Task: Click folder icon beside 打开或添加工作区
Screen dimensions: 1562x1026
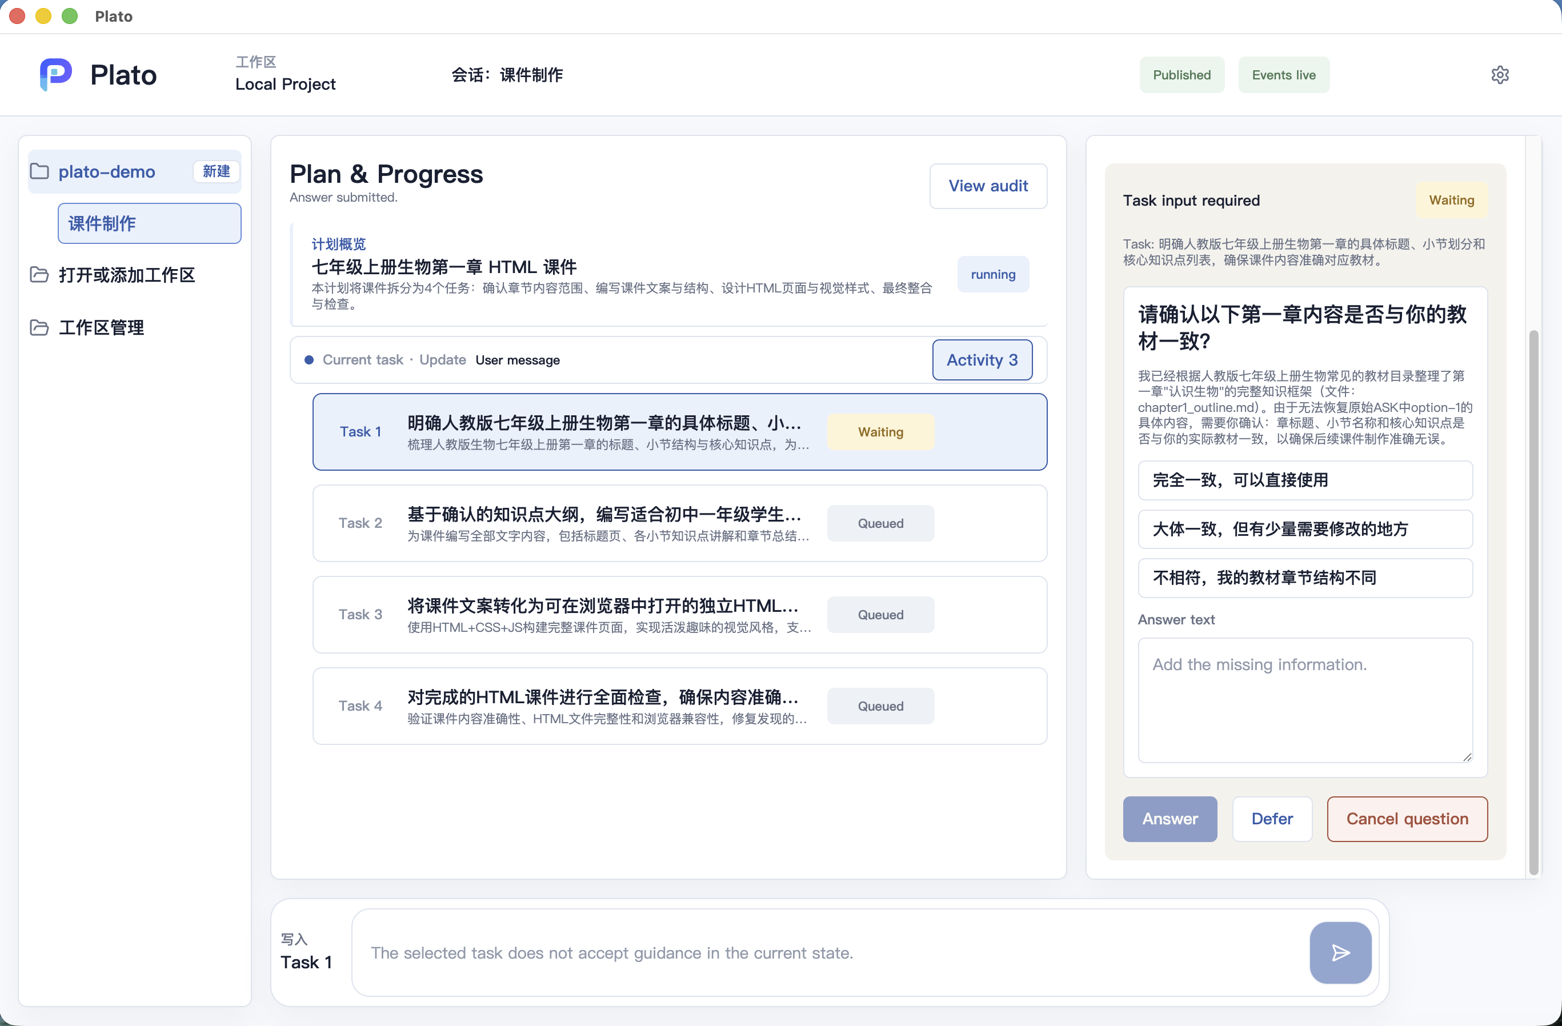Action: [39, 274]
